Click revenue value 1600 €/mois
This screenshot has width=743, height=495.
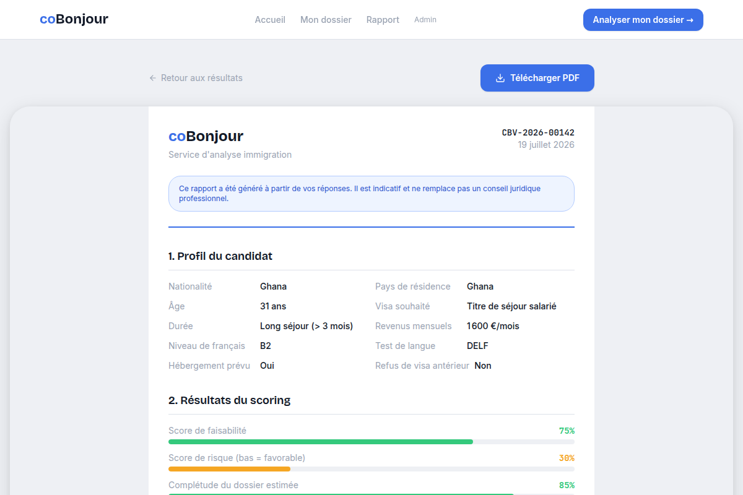(493, 326)
